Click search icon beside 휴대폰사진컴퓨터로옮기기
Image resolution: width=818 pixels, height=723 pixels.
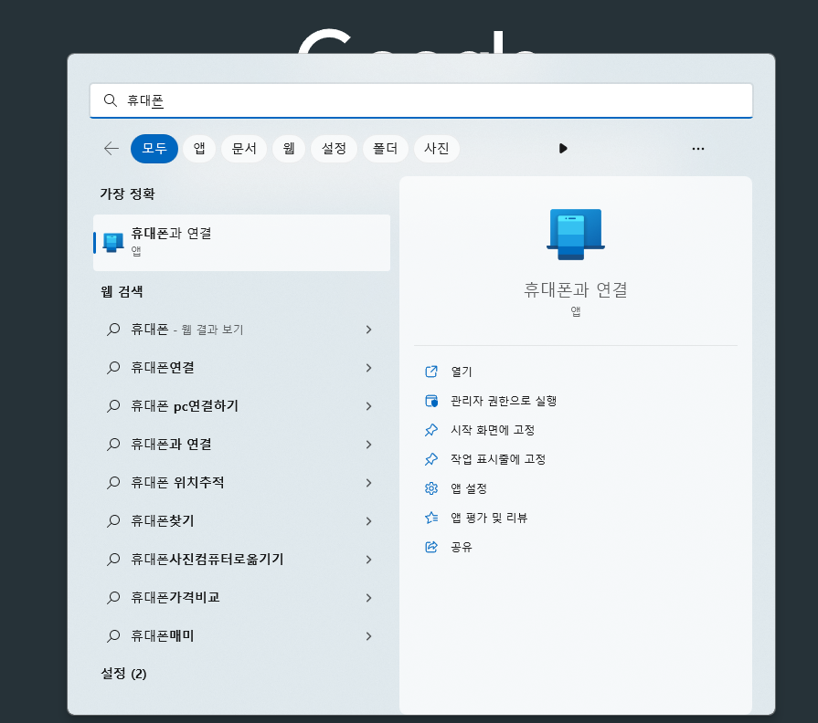click(x=113, y=559)
